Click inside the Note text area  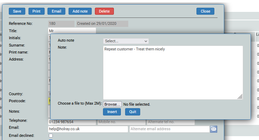[x=173, y=72]
